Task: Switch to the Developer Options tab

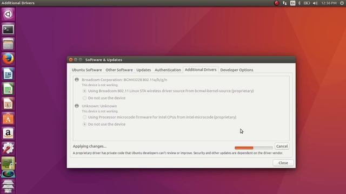Action: click(x=237, y=70)
